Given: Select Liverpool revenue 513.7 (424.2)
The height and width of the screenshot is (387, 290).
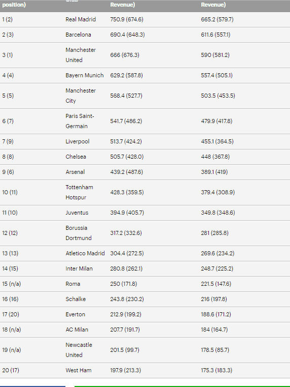Looking at the screenshot, I should coord(126,142).
